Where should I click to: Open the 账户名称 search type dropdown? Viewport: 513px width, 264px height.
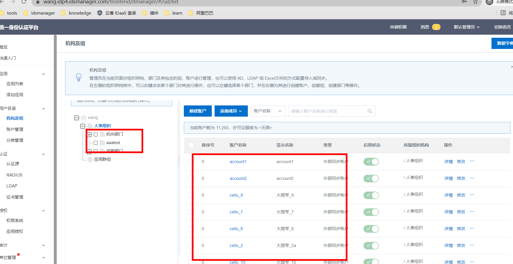tap(267, 111)
